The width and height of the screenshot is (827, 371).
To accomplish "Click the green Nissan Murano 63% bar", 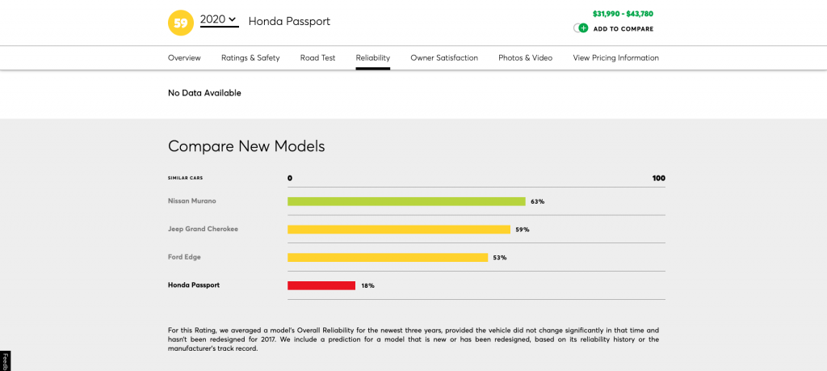I will 406,201.
